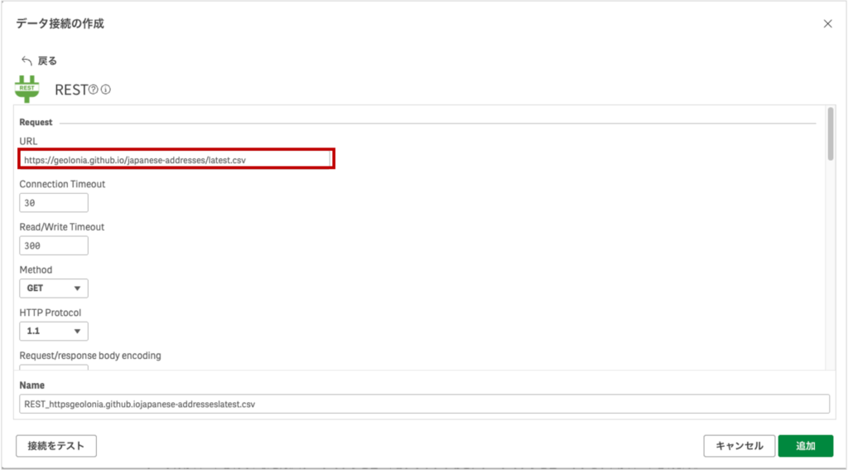Open the Request/response body encoding dropdown
Screen dimensions: 848x470
tap(54, 368)
